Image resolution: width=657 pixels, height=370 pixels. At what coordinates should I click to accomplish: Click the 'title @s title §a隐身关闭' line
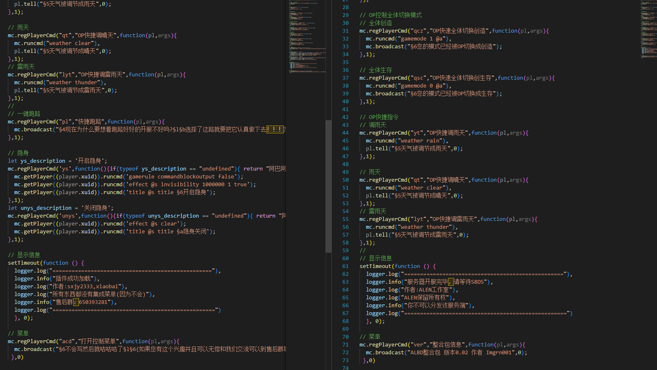[115, 232]
